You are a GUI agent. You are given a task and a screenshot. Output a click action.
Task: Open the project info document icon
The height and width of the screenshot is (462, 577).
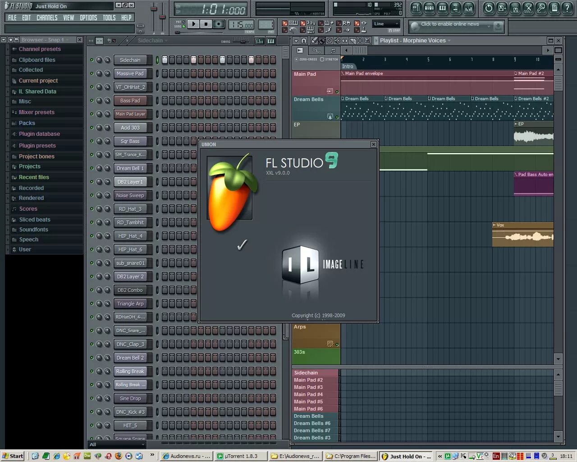point(554,8)
